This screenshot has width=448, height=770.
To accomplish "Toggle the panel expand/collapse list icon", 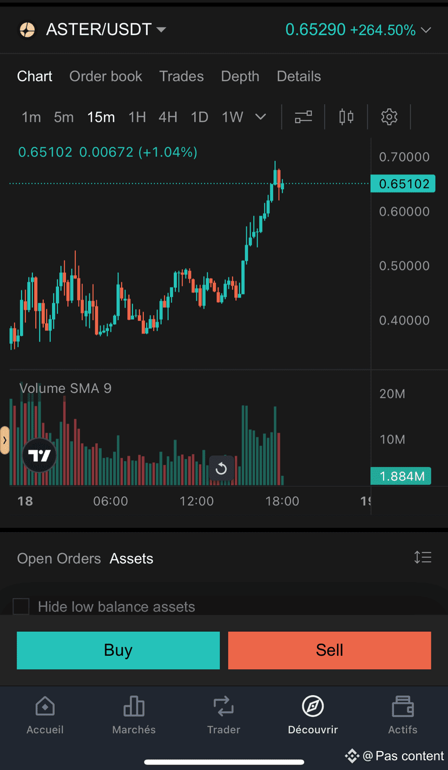I will pyautogui.click(x=423, y=557).
